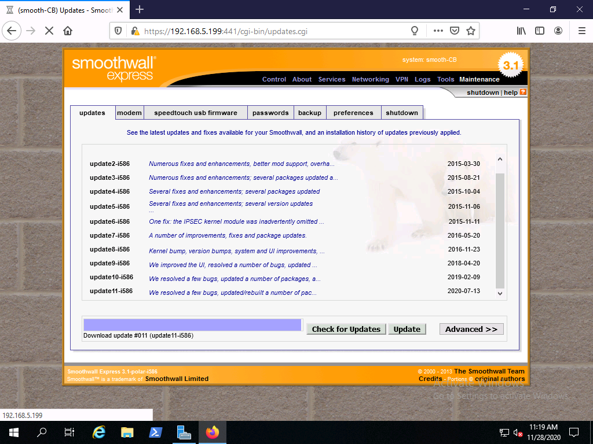Switch to the preferences tab
This screenshot has width=593, height=444.
point(353,113)
